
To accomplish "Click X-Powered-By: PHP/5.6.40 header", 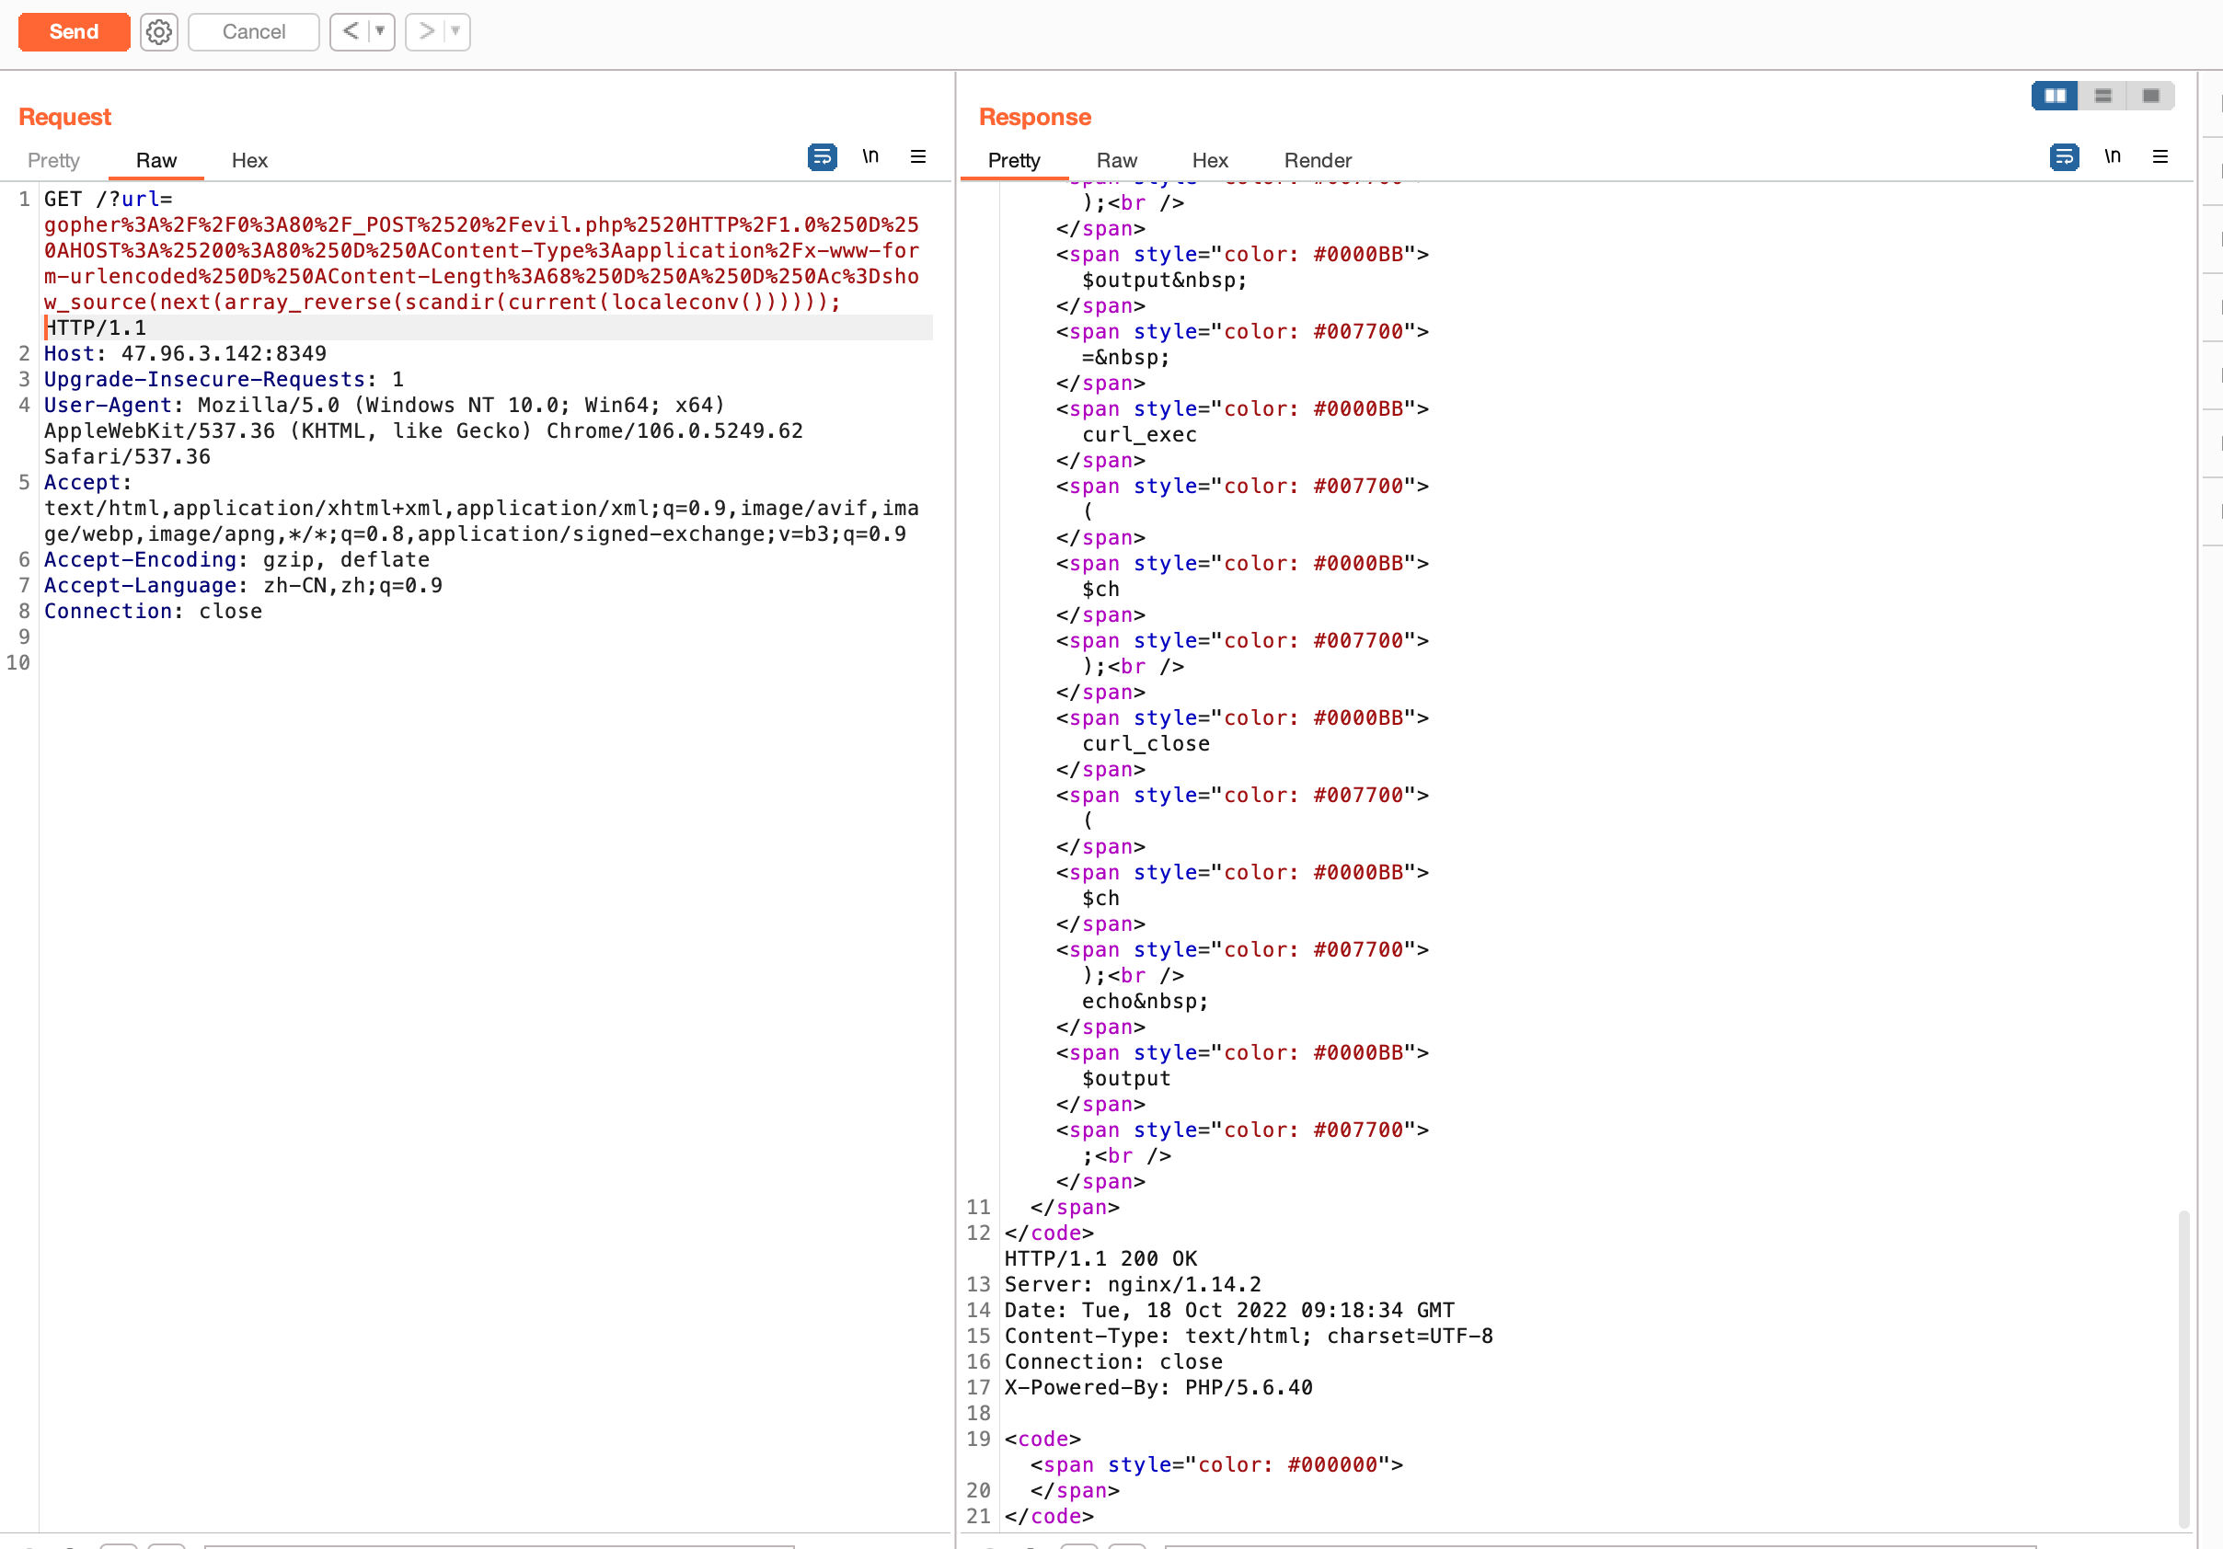I will point(1159,1387).
